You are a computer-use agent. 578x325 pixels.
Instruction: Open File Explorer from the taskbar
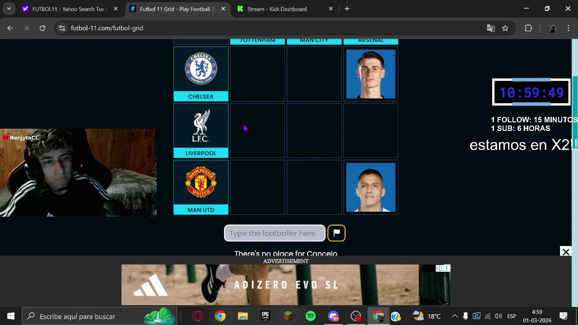pyautogui.click(x=242, y=316)
